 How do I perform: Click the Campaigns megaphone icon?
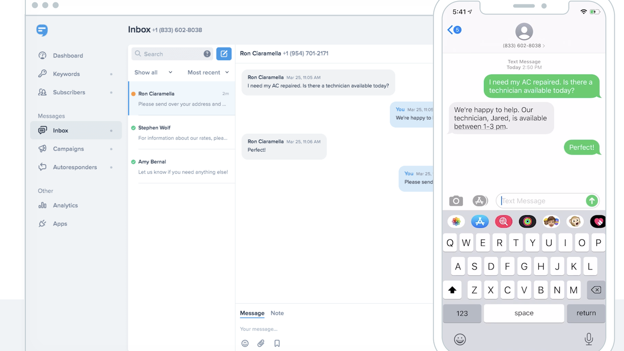point(42,149)
